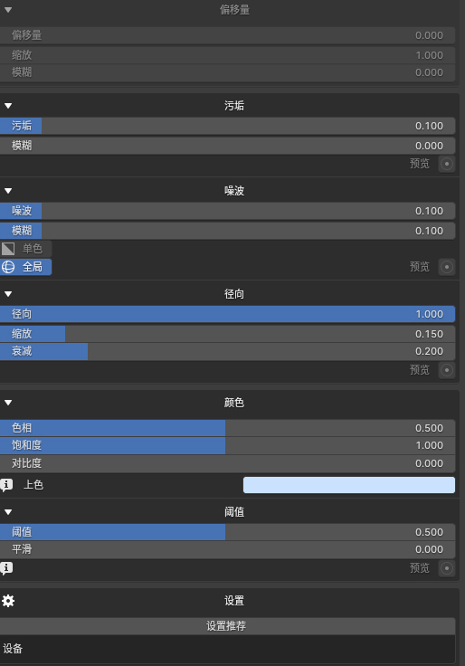Open the 上色 light blue color swatch

(349, 485)
